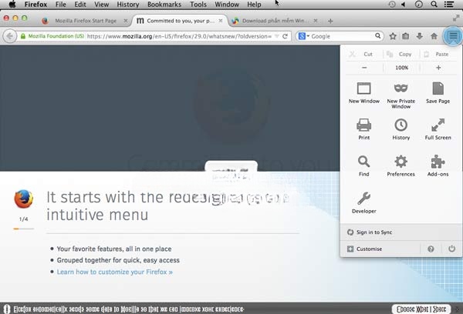The width and height of the screenshot is (463, 314).
Task: Close the Download phần mềm tab
Action: point(316,21)
